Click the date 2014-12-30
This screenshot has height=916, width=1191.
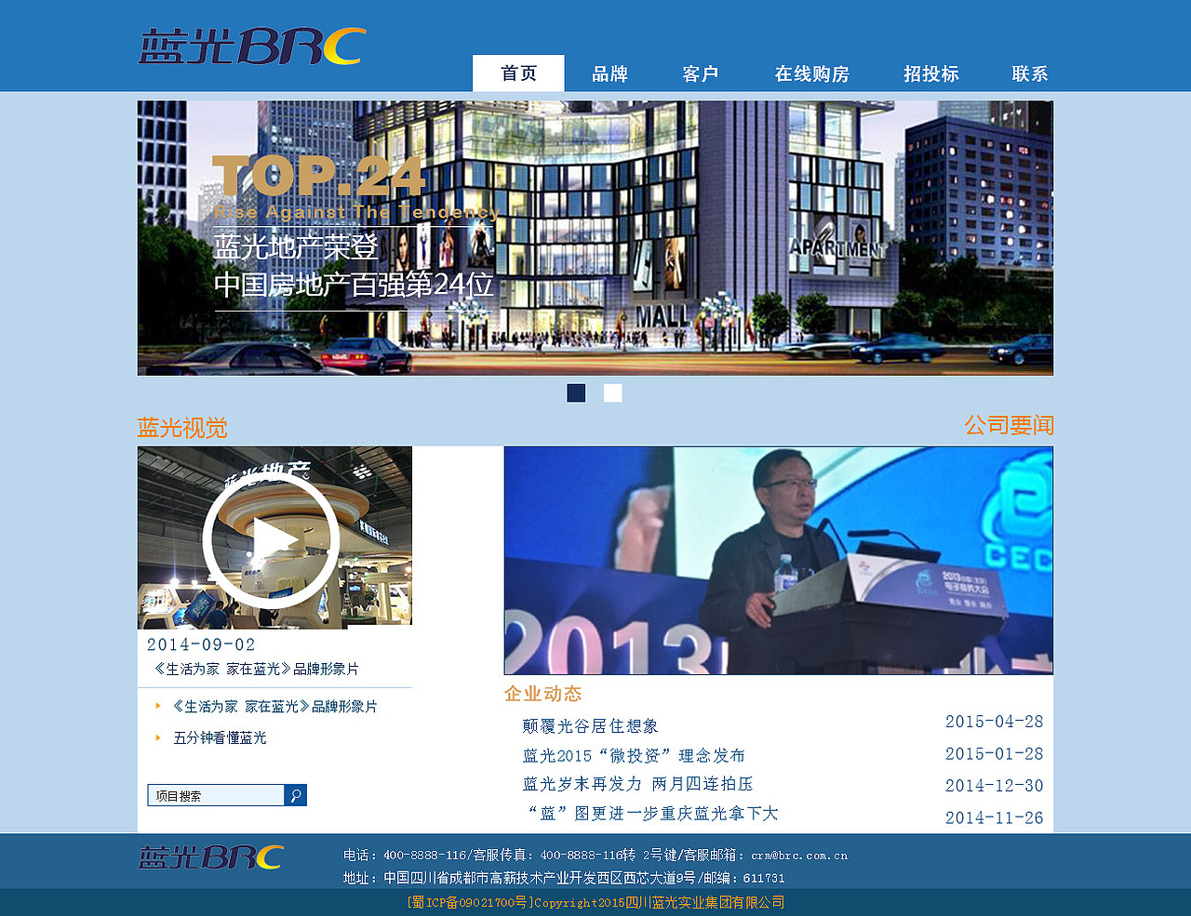(994, 786)
